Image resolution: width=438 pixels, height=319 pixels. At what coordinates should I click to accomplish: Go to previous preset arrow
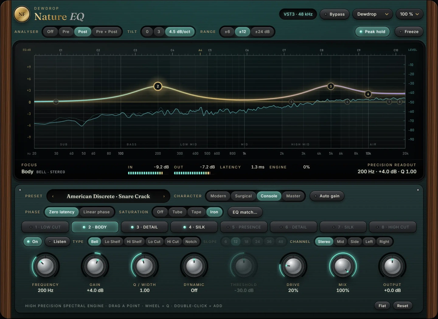click(x=53, y=196)
